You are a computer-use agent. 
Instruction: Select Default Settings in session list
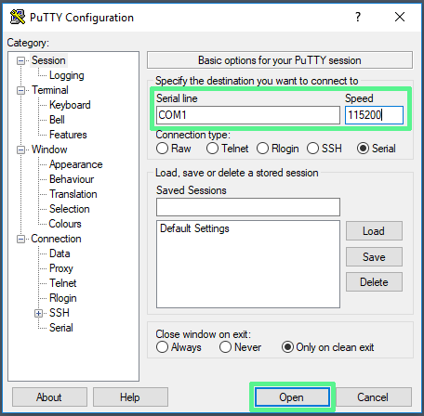194,228
